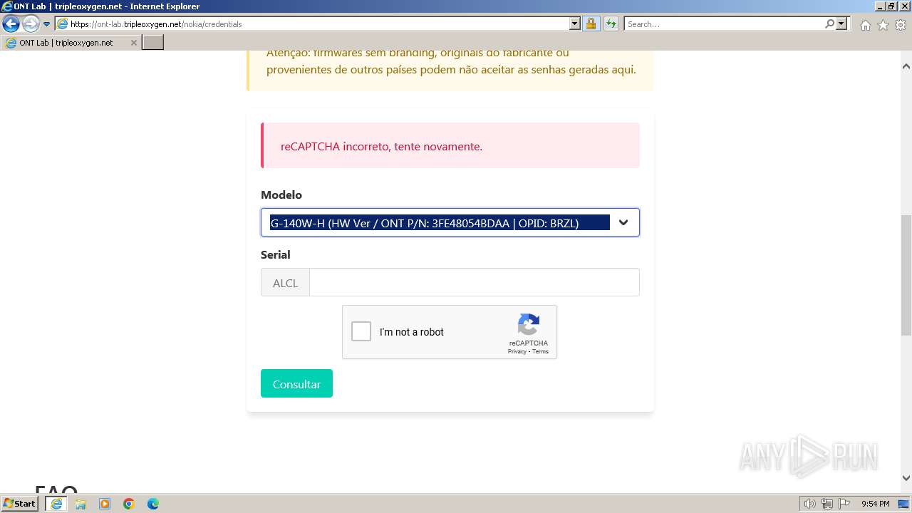Open the Modelo G-140W-H dropdown
The image size is (912, 513).
pos(450,222)
